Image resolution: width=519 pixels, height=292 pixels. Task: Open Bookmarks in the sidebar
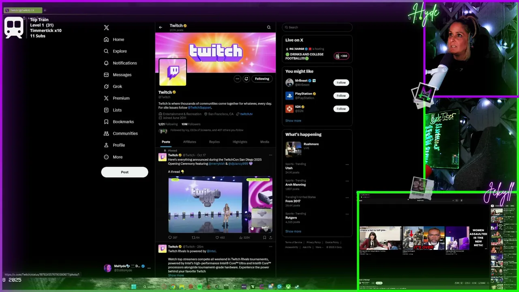pyautogui.click(x=119, y=122)
